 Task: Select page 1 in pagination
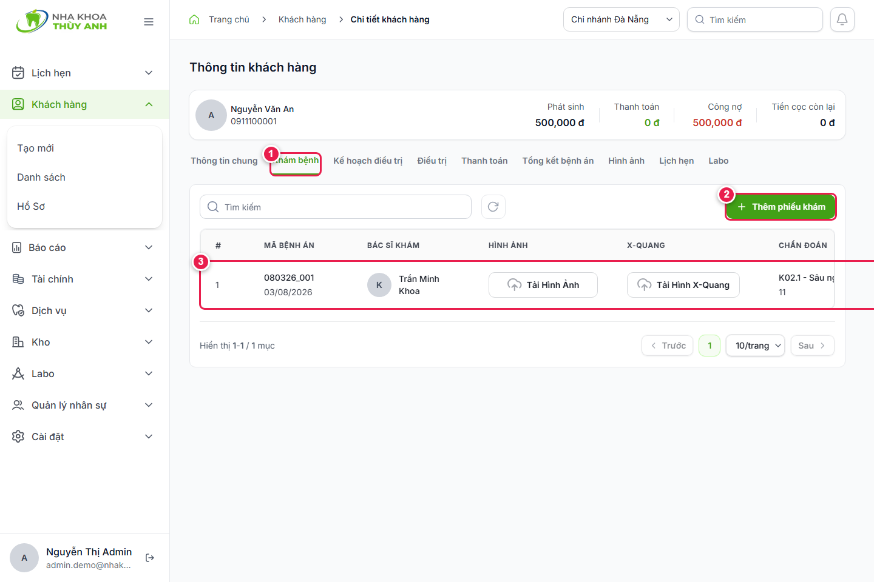click(710, 346)
